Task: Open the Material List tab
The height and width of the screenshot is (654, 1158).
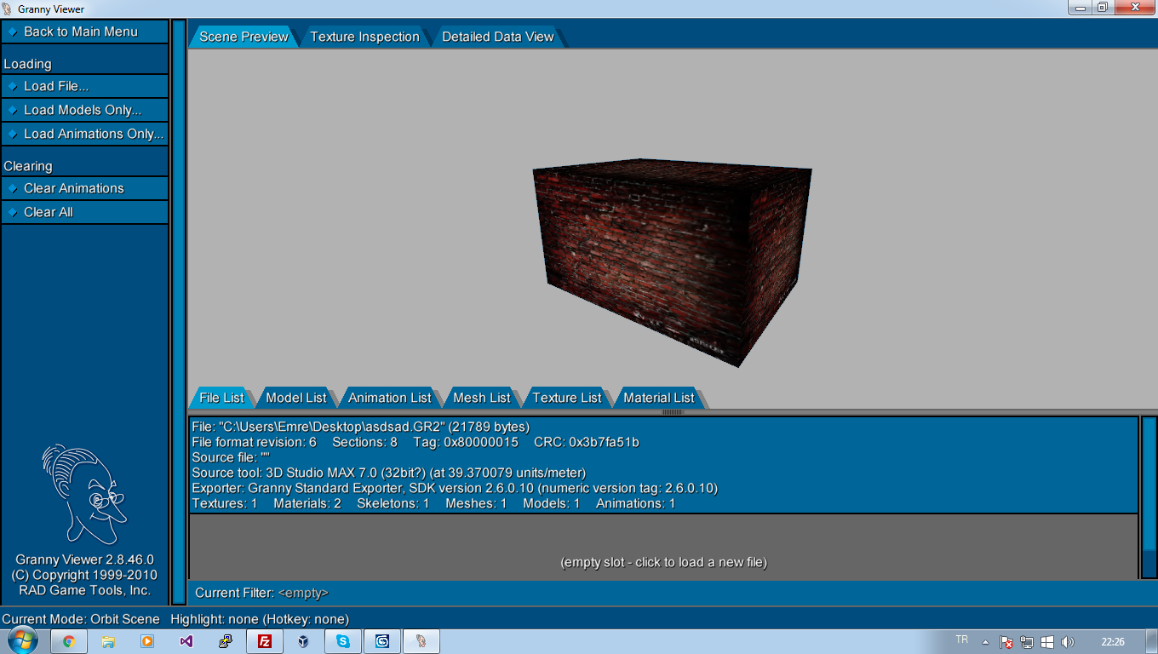Action: [x=659, y=398]
